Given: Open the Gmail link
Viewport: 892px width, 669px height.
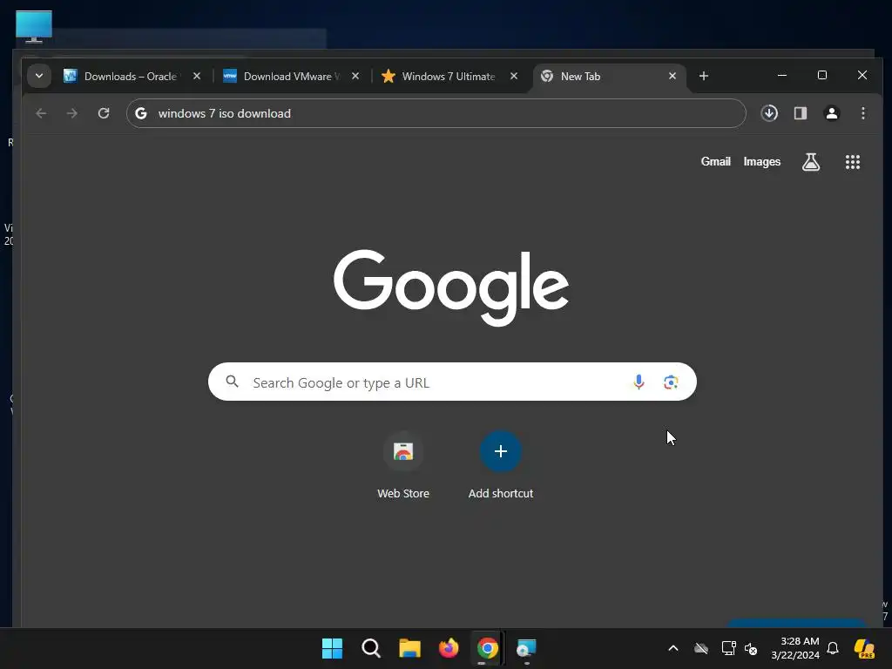Looking at the screenshot, I should click(x=716, y=161).
